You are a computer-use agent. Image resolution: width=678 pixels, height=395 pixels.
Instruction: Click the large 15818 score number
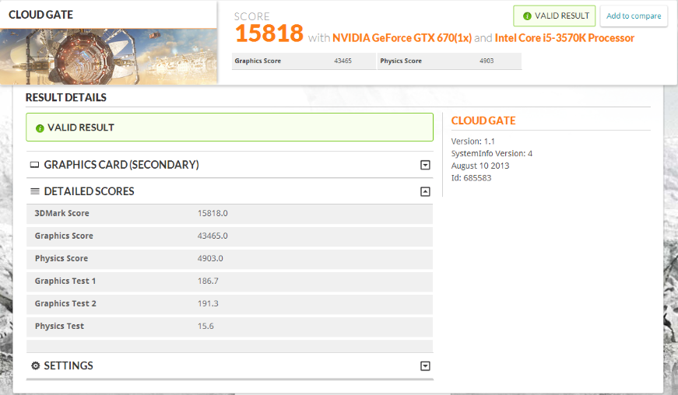click(x=269, y=33)
